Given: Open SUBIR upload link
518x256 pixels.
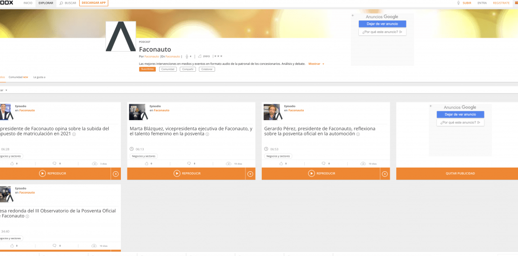Looking at the screenshot, I should tap(467, 3).
